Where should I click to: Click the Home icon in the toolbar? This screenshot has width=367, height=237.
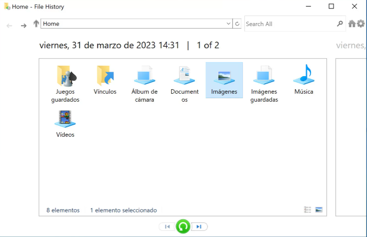point(351,24)
